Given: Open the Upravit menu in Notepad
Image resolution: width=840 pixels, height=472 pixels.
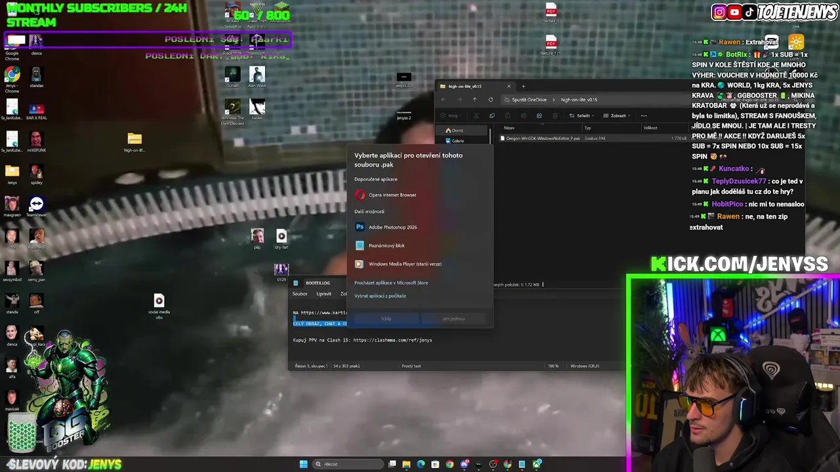Looking at the screenshot, I should coord(324,294).
